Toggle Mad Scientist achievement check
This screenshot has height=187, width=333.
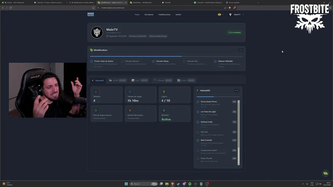click(198, 140)
